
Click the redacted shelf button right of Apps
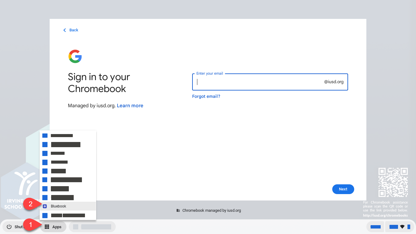pos(92,227)
